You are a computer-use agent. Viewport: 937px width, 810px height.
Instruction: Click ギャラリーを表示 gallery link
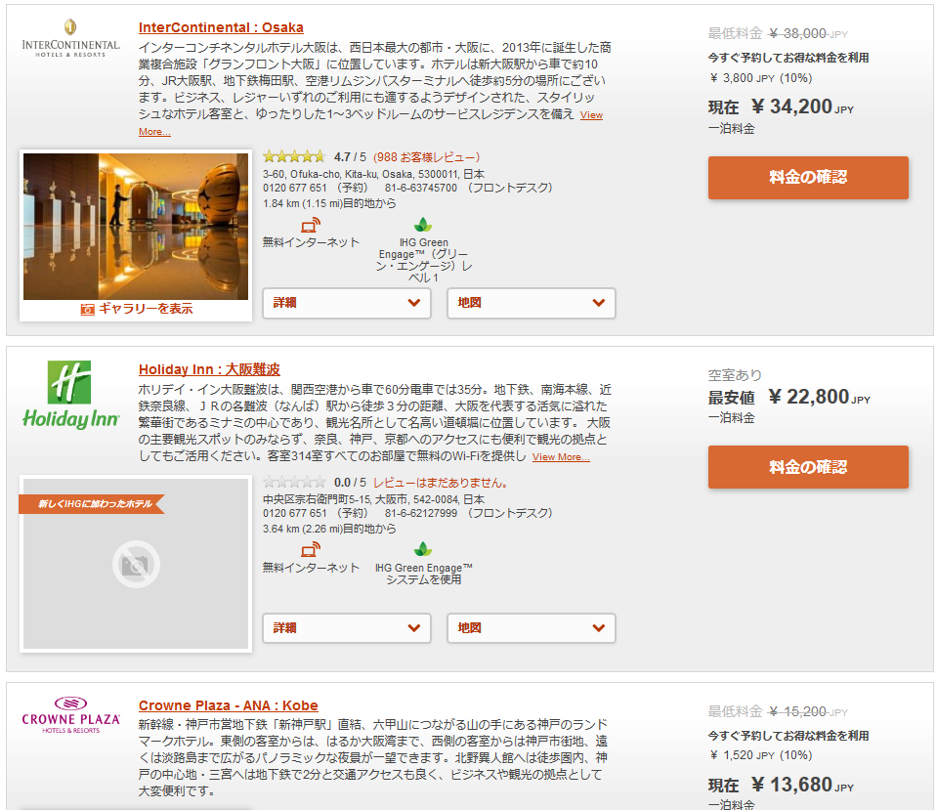(x=146, y=309)
